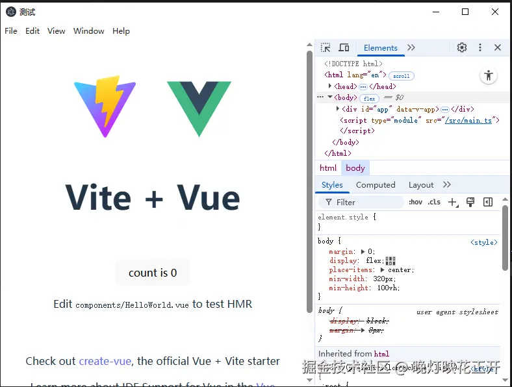Switch to the Styles tab

point(332,185)
